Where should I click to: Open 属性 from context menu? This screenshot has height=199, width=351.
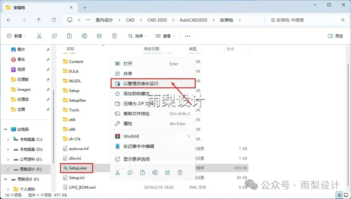tap(153, 123)
